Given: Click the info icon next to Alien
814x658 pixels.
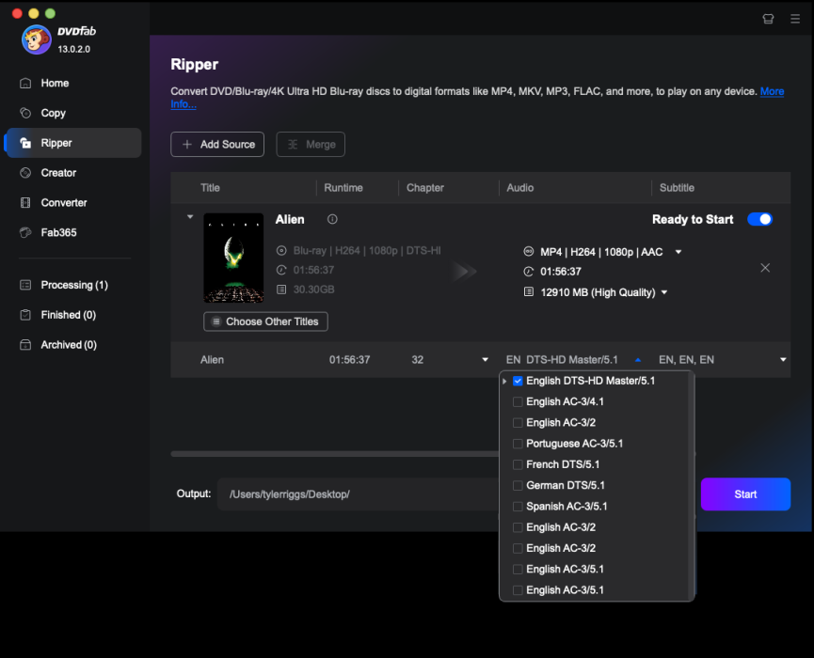Looking at the screenshot, I should (x=332, y=219).
